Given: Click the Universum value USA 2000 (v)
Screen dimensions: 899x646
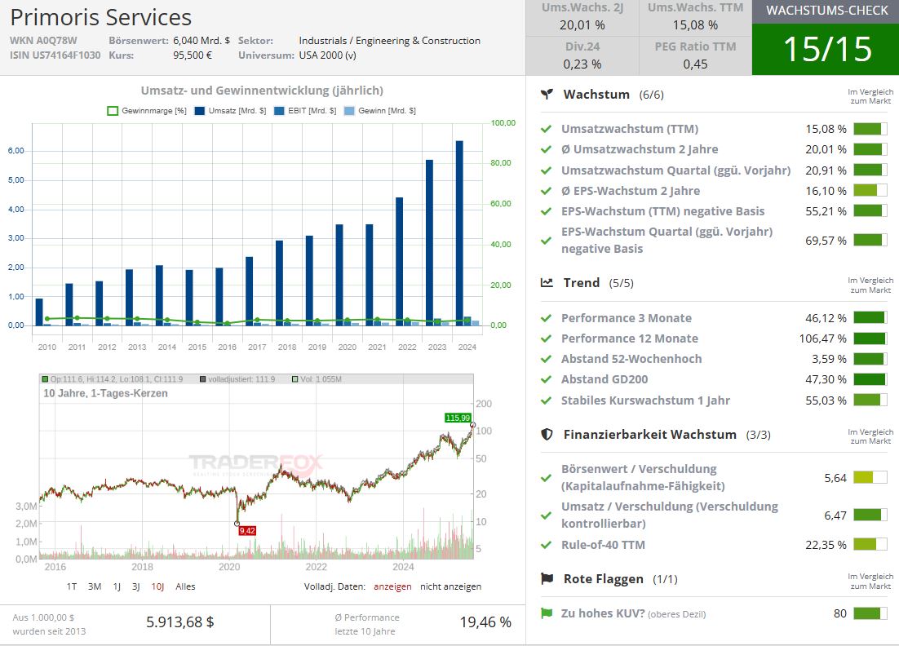Looking at the screenshot, I should tap(327, 55).
